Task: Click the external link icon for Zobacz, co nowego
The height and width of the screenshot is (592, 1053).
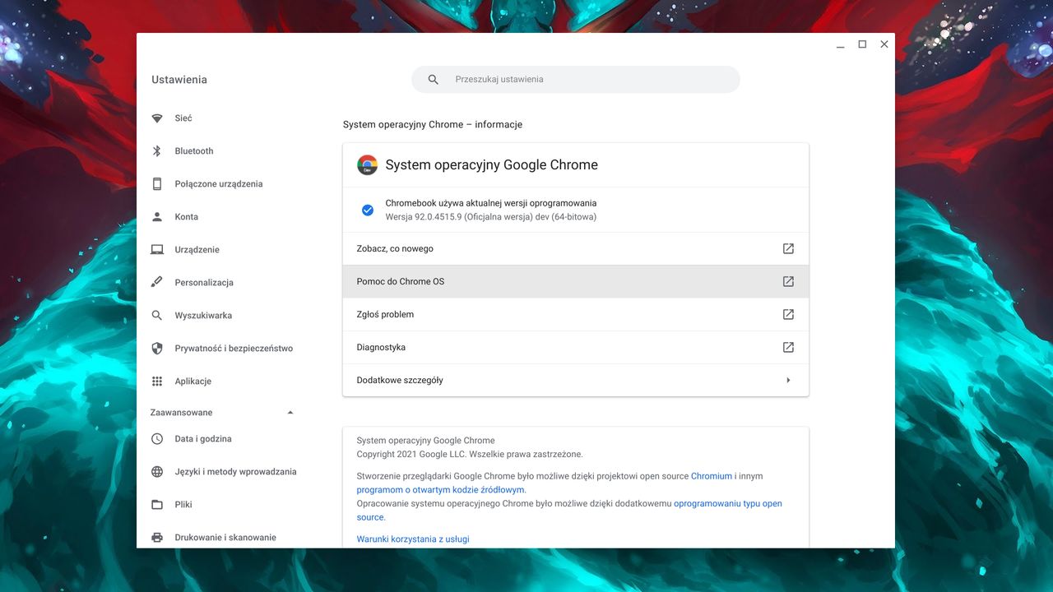Action: click(788, 248)
